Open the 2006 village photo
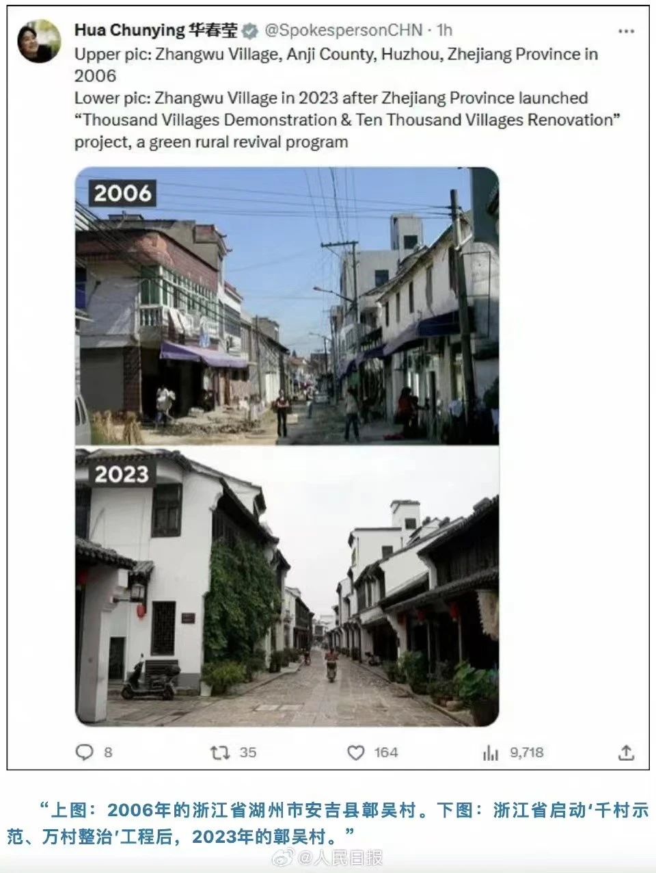 pyautogui.click(x=287, y=307)
